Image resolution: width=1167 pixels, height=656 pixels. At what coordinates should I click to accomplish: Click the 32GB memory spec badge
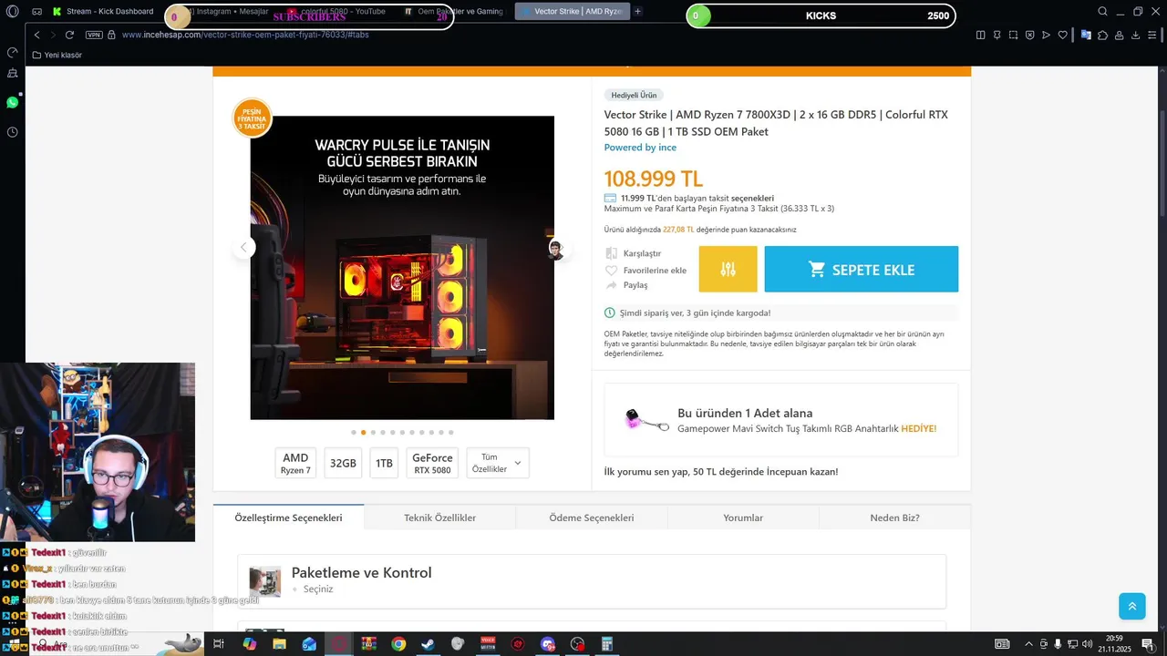[x=343, y=463]
